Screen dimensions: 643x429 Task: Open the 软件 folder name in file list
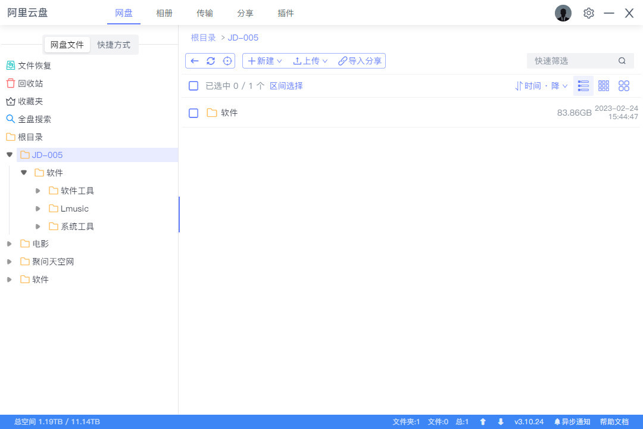pos(229,113)
